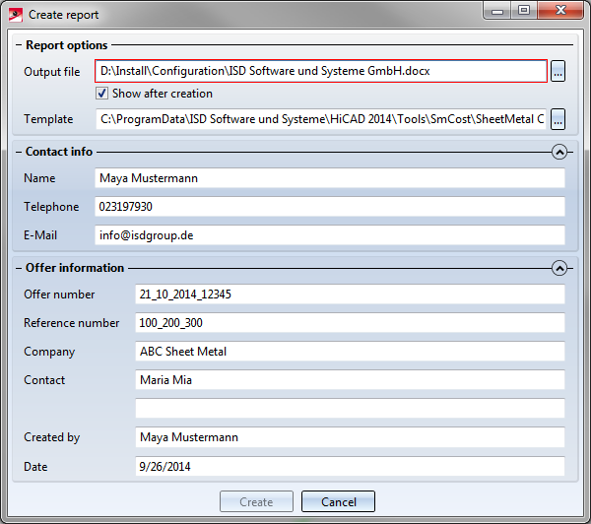Viewport: 591px width, 524px height.
Task: Click the empty field below Contact
Action: click(x=350, y=409)
